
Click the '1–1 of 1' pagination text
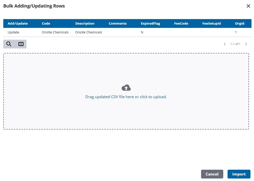tap(235, 44)
